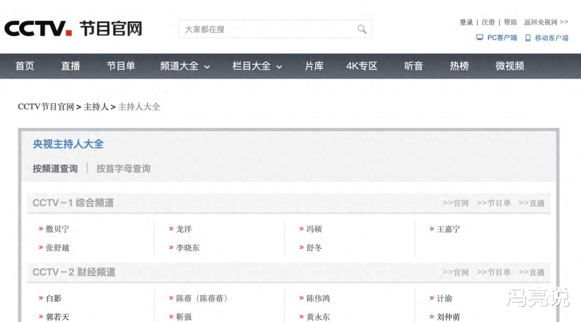Screen dimensions: 581x322
Task: Switch to the 按首字母查询 tab
Action: [123, 169]
